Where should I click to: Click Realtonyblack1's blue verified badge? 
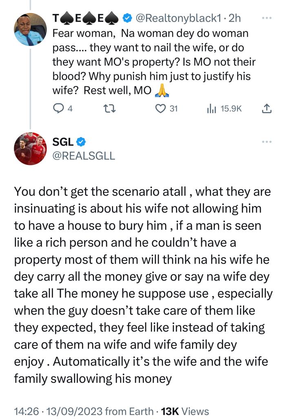pos(127,18)
